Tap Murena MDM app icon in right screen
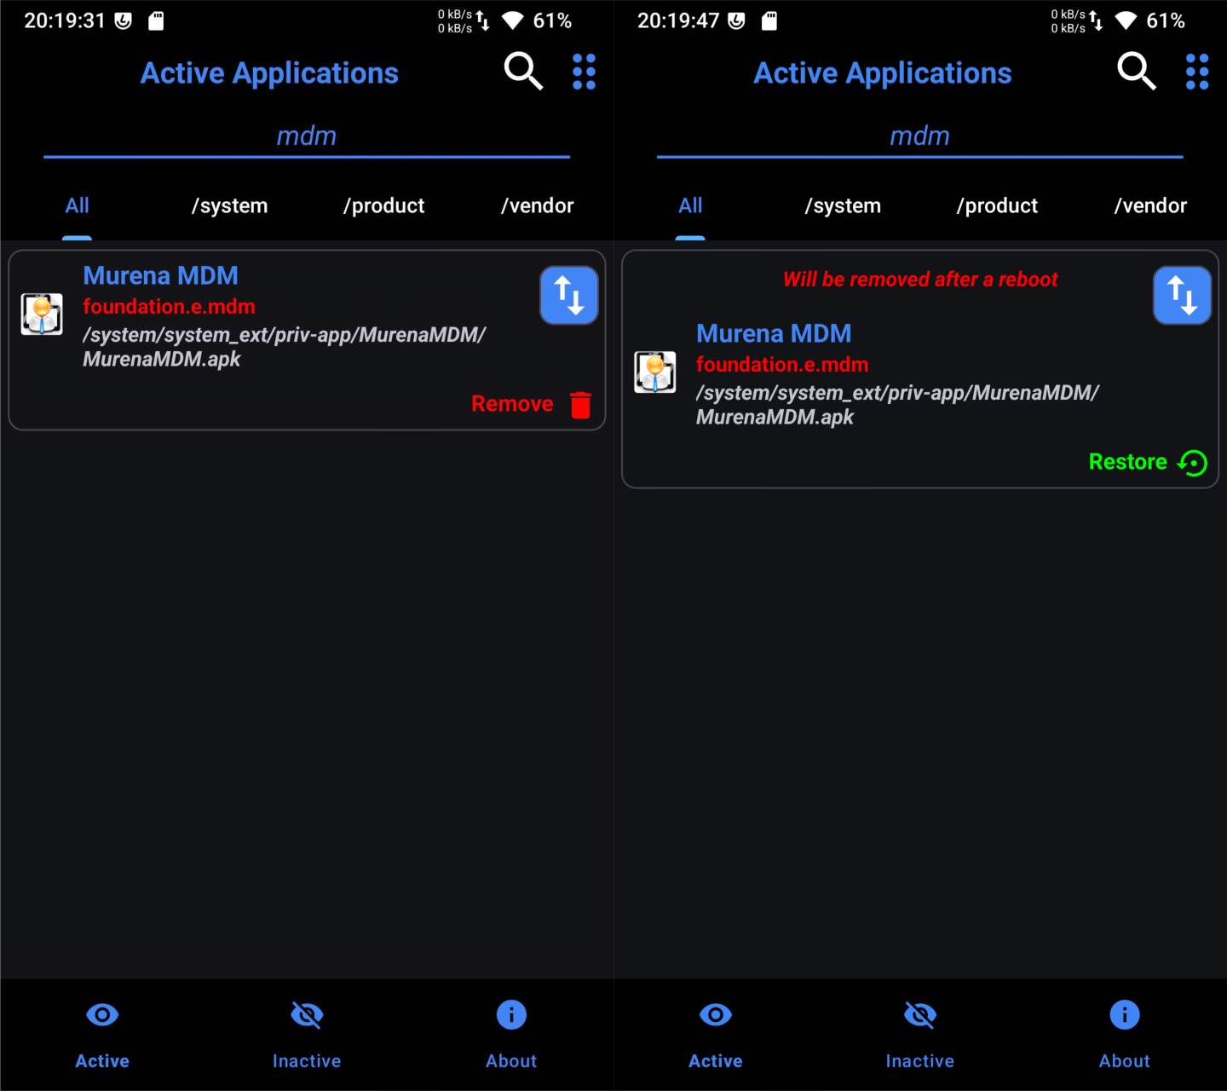Screen dimensions: 1227x1091 click(655, 372)
